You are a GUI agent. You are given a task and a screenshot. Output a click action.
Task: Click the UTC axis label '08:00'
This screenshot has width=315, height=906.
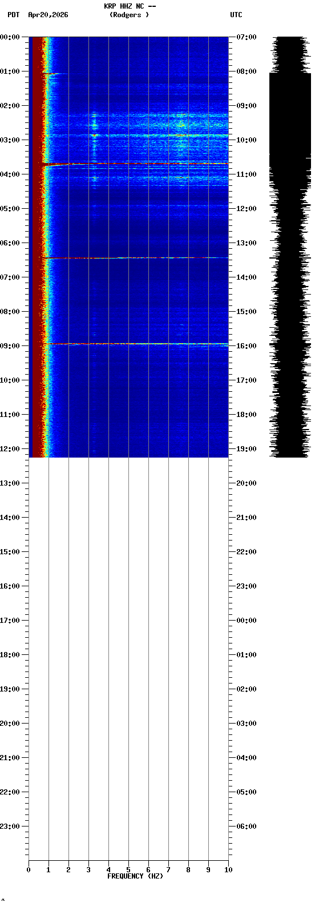[247, 71]
